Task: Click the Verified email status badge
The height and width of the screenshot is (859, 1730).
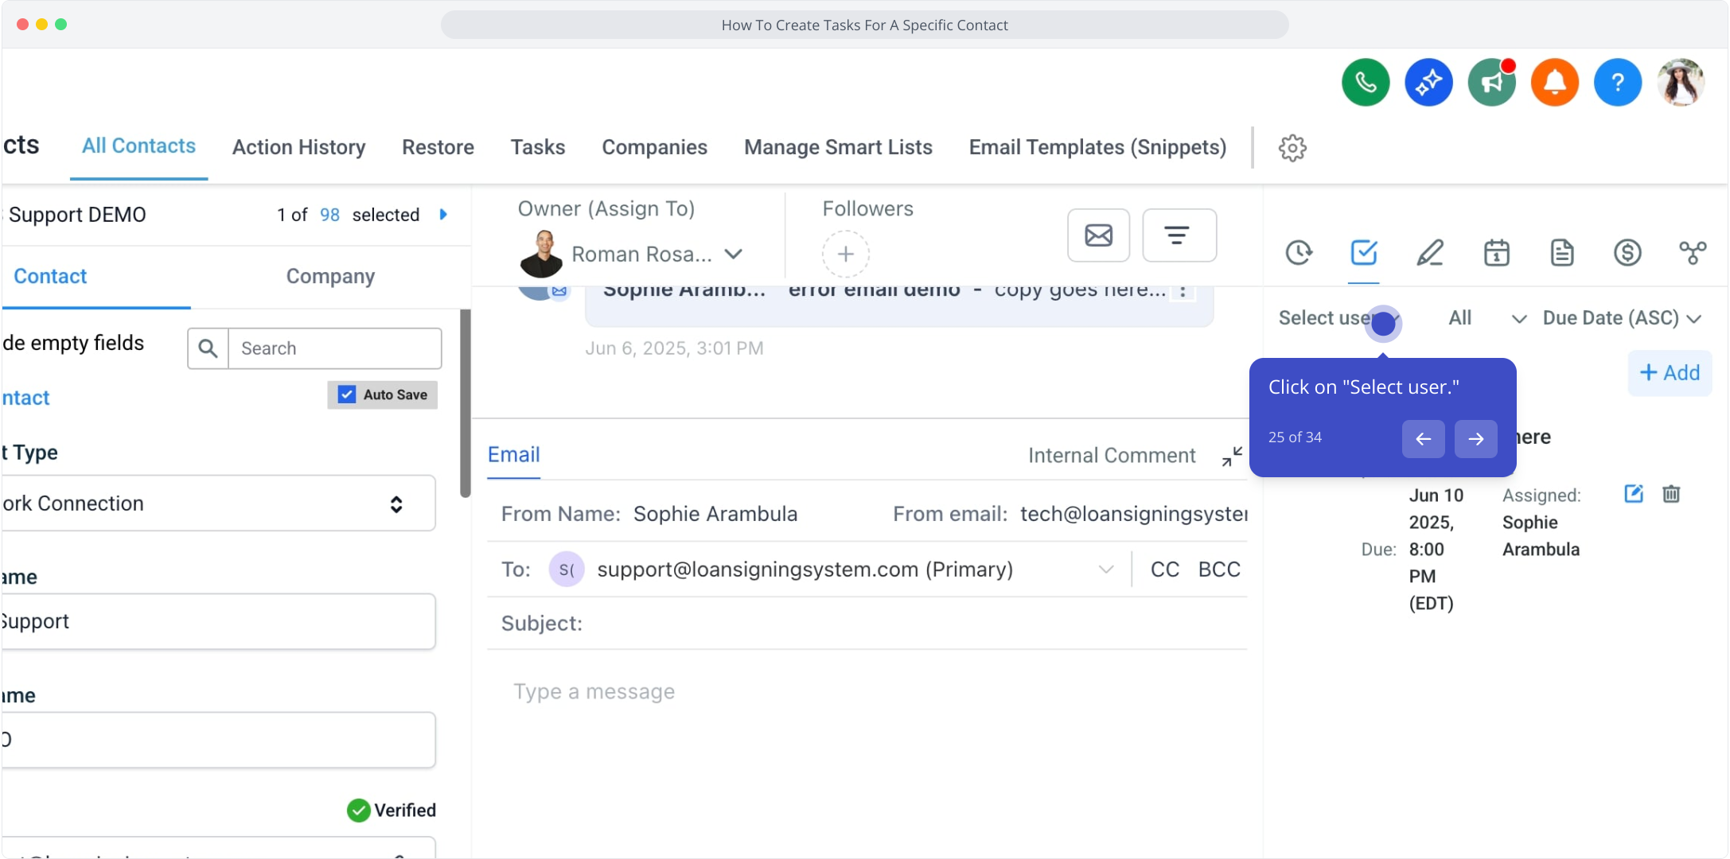Action: (x=392, y=810)
